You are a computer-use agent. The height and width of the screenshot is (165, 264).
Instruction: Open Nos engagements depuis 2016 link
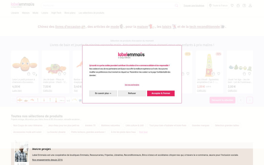[47, 160]
